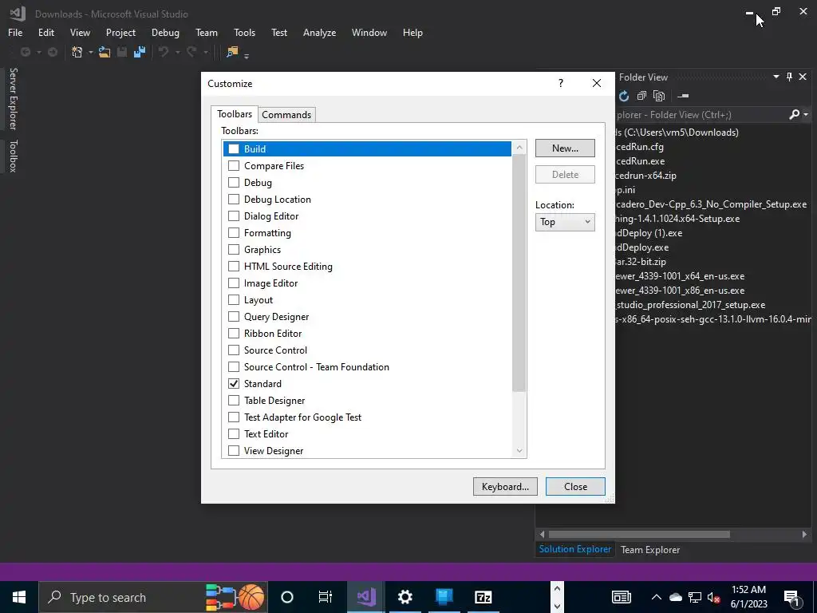Click the Close button in Customize dialog
The width and height of the screenshot is (817, 613).
575,486
